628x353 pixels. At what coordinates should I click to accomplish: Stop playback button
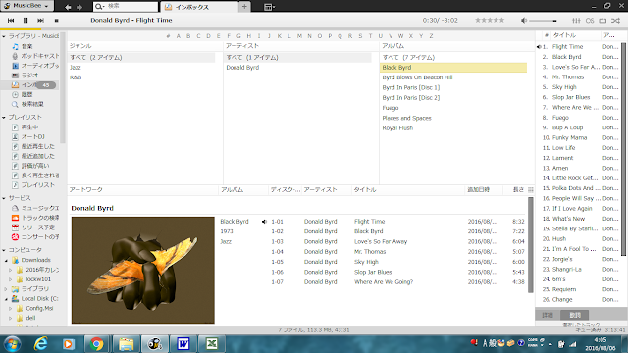[57, 20]
